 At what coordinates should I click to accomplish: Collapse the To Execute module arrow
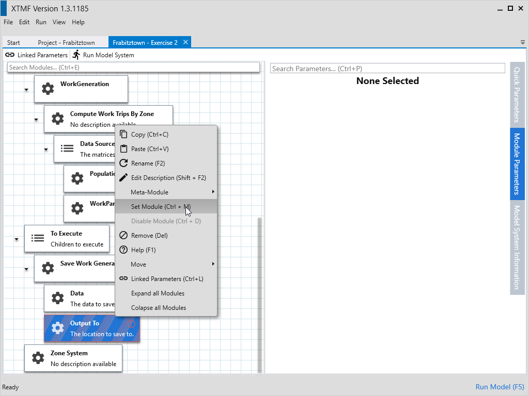(x=17, y=239)
